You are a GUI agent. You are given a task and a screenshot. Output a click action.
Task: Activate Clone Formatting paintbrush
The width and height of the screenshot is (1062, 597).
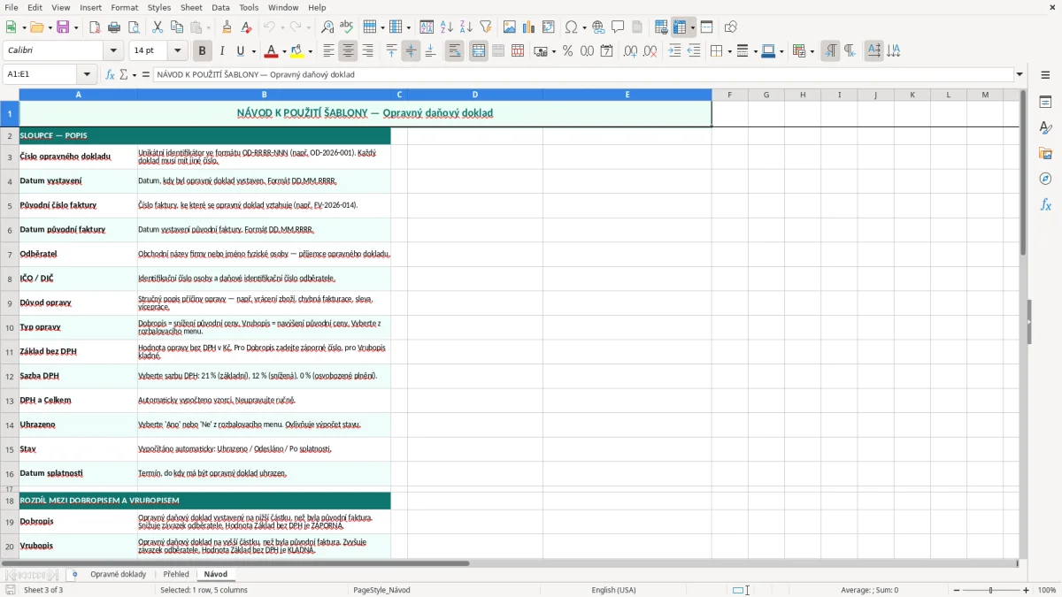pyautogui.click(x=227, y=27)
